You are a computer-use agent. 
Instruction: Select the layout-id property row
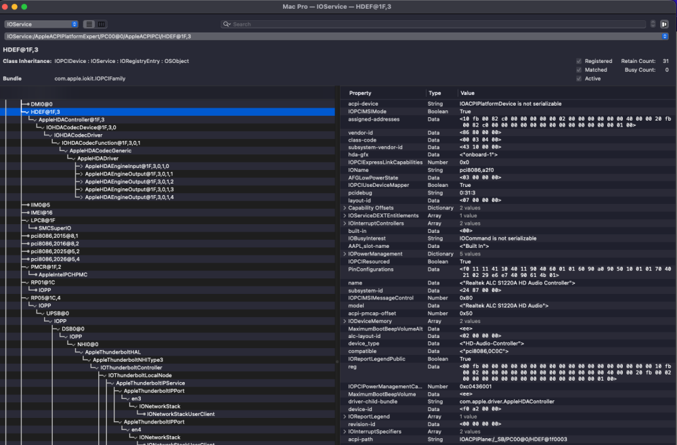tap(508, 200)
